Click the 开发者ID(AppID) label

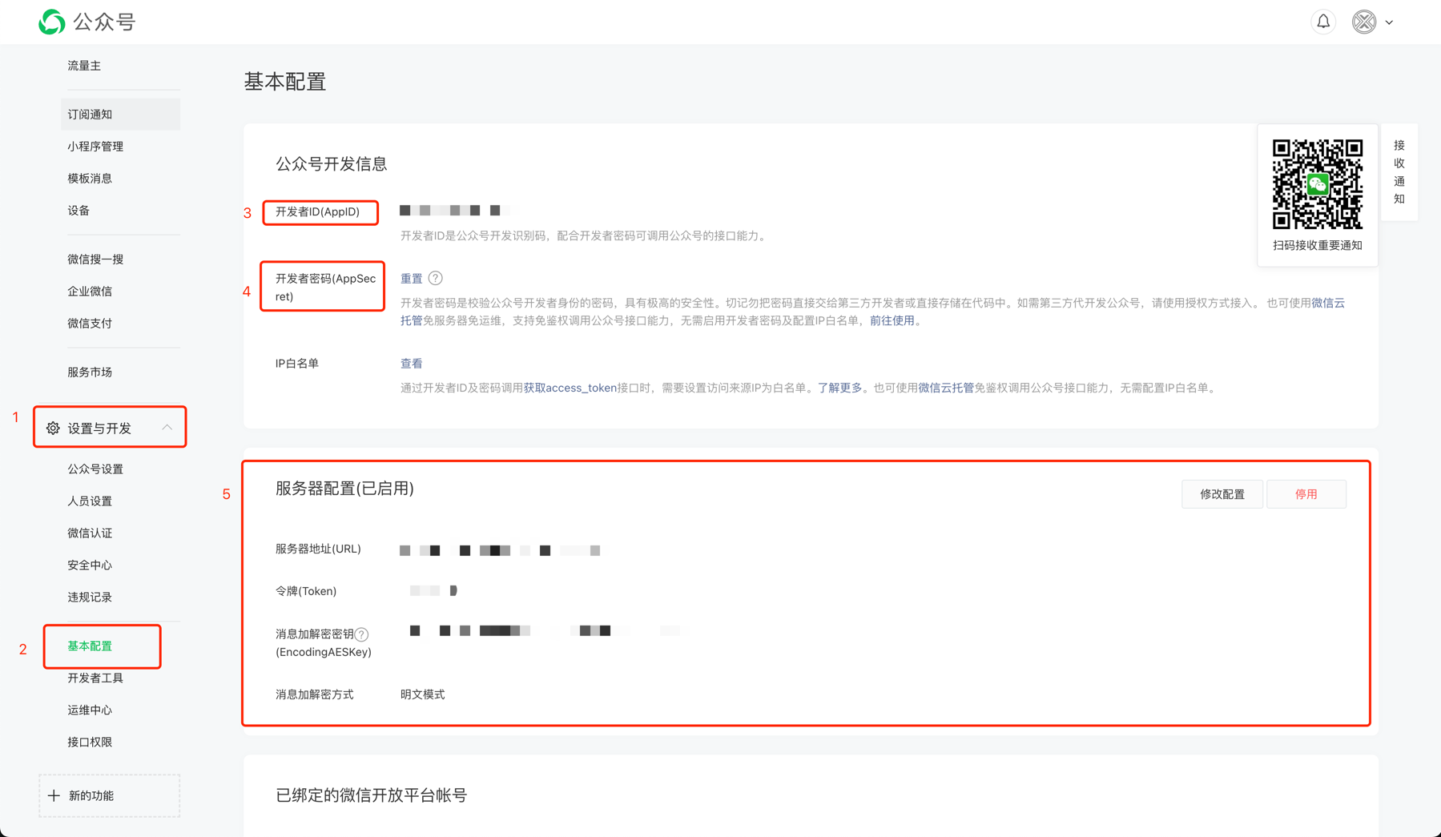coord(317,212)
